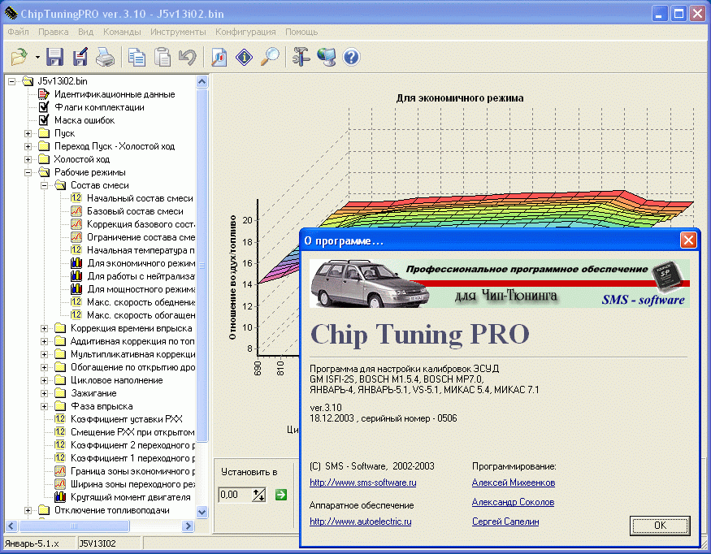Click the Save As floppy icon with pencil

click(x=80, y=57)
